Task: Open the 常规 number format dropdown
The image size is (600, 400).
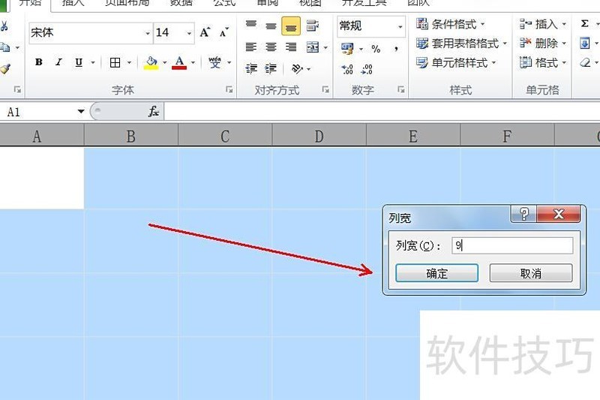Action: point(400,26)
